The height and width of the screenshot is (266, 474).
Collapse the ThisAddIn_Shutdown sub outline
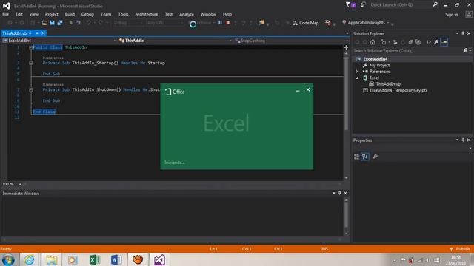[x=30, y=89]
